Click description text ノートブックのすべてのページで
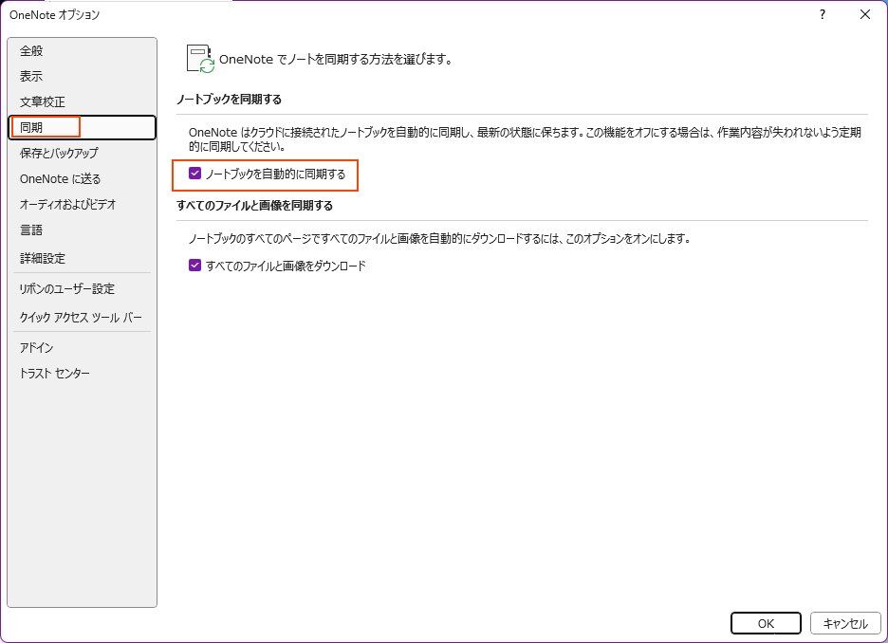This screenshot has height=643, width=888. point(440,238)
